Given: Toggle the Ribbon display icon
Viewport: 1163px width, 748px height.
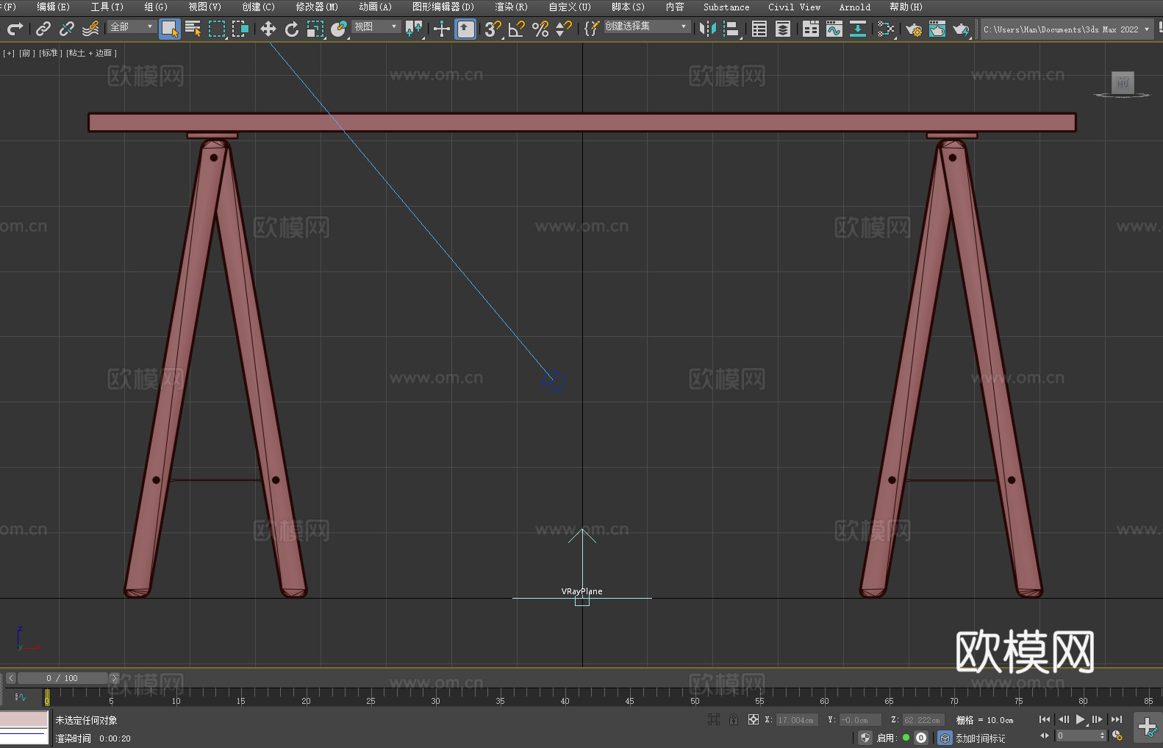Looking at the screenshot, I should [x=811, y=29].
